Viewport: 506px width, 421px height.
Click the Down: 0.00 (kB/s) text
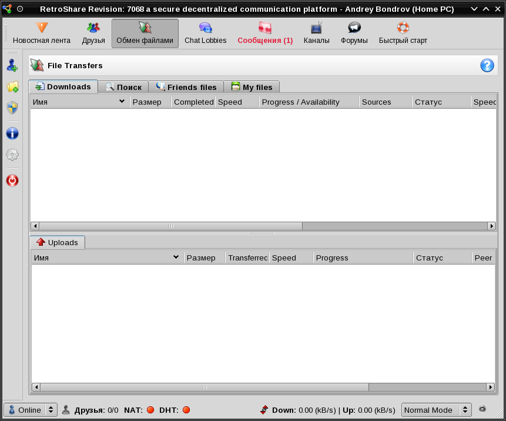(304, 410)
